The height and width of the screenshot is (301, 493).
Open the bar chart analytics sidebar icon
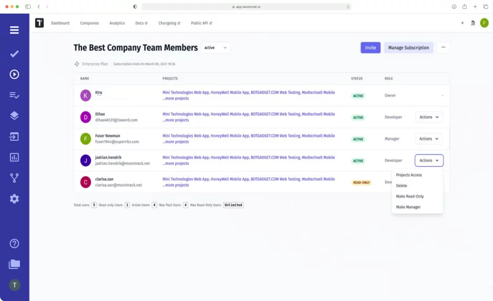coord(14,157)
